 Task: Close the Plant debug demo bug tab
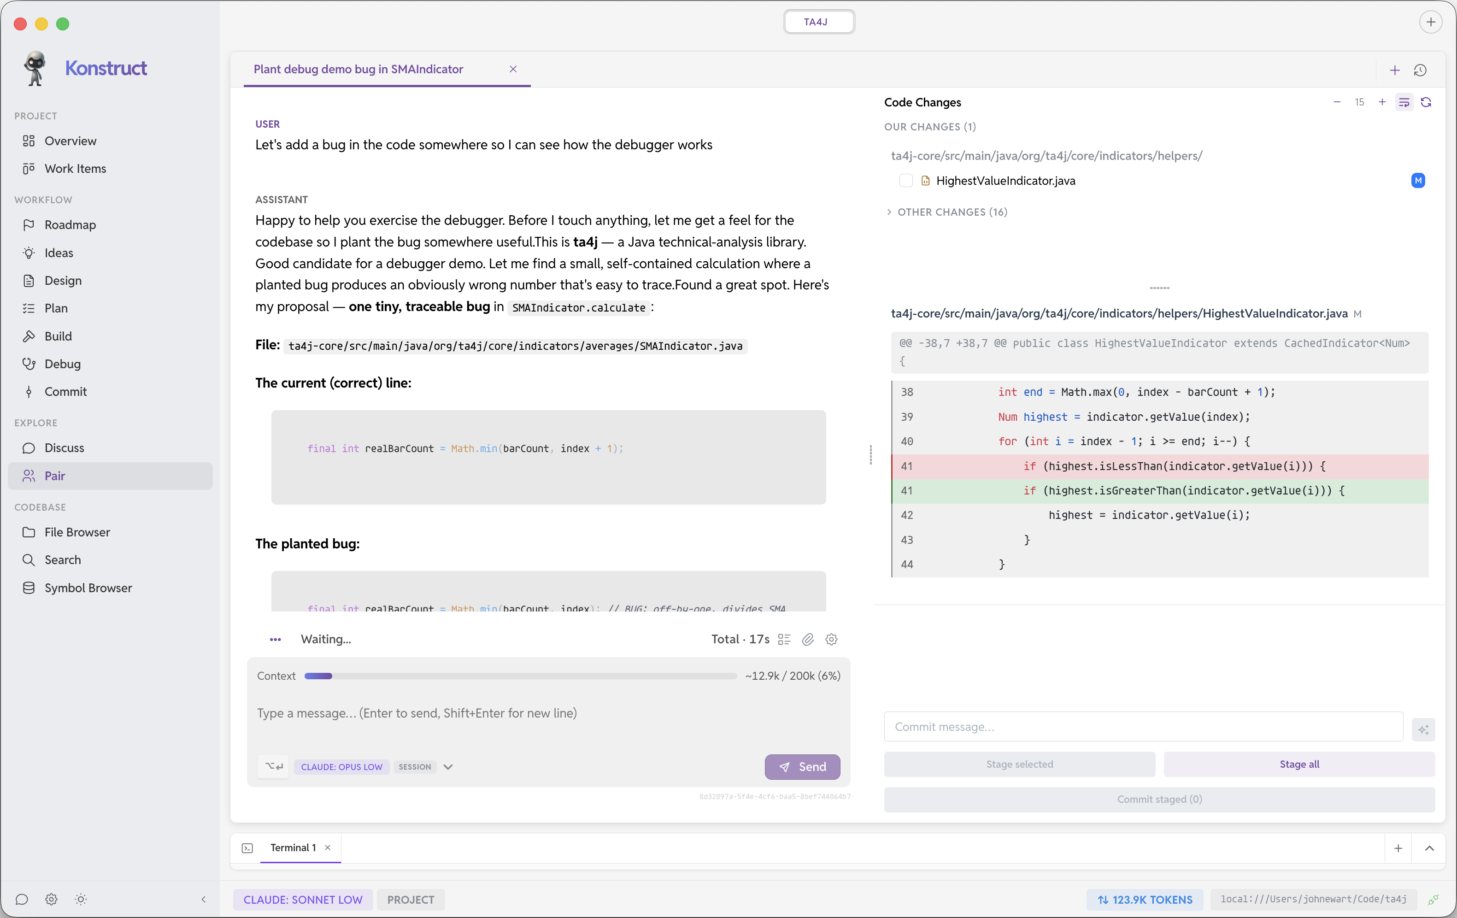point(513,70)
